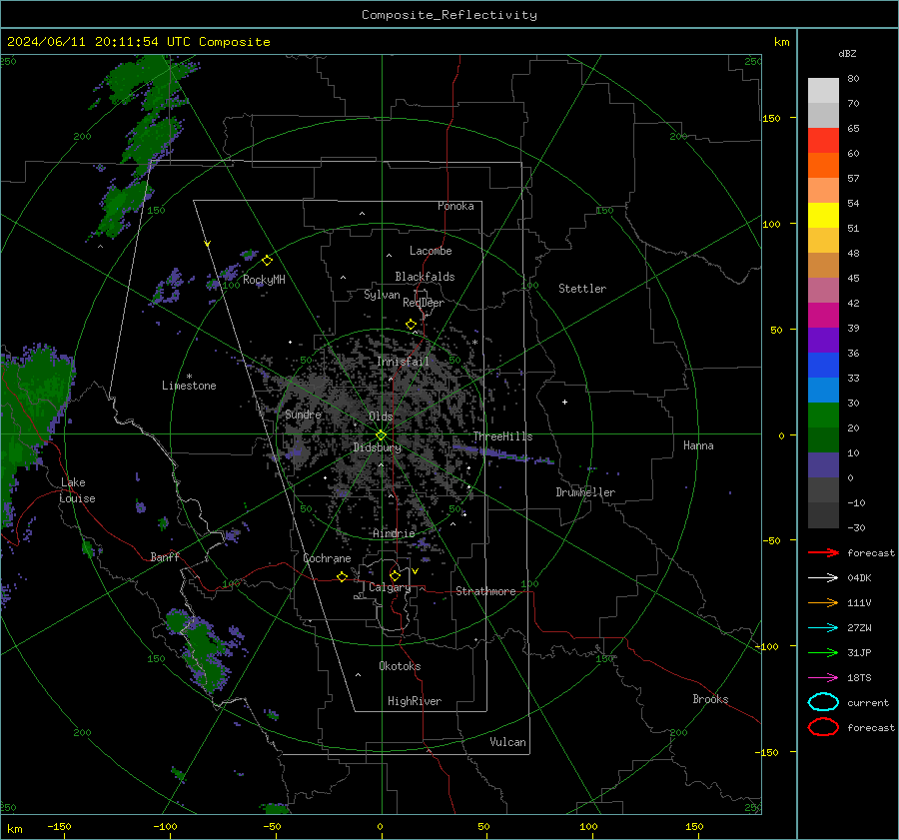Click the yellow 54 dBZ color swatch
Screen dimensions: 899x840
pos(823,215)
